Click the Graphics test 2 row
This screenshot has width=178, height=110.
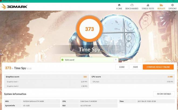coord(47,86)
